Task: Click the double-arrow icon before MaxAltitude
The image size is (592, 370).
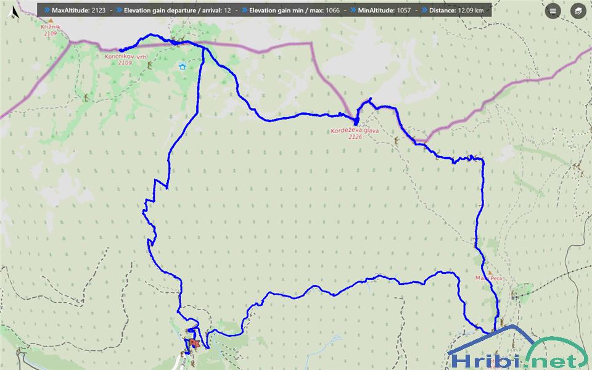Action: point(47,10)
